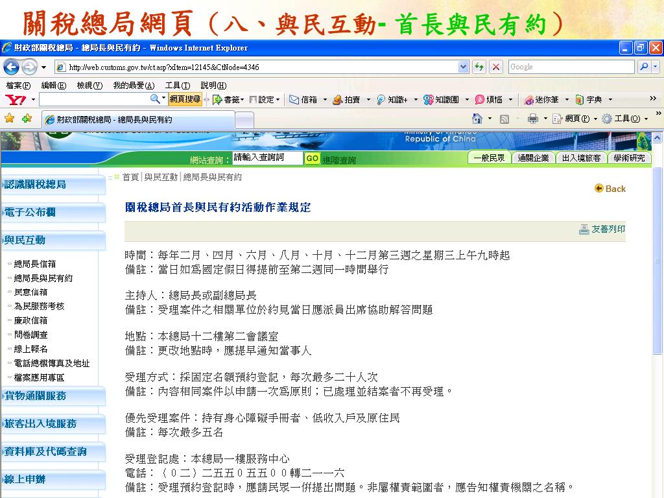Click the browser Forward arrow button

coord(29,67)
